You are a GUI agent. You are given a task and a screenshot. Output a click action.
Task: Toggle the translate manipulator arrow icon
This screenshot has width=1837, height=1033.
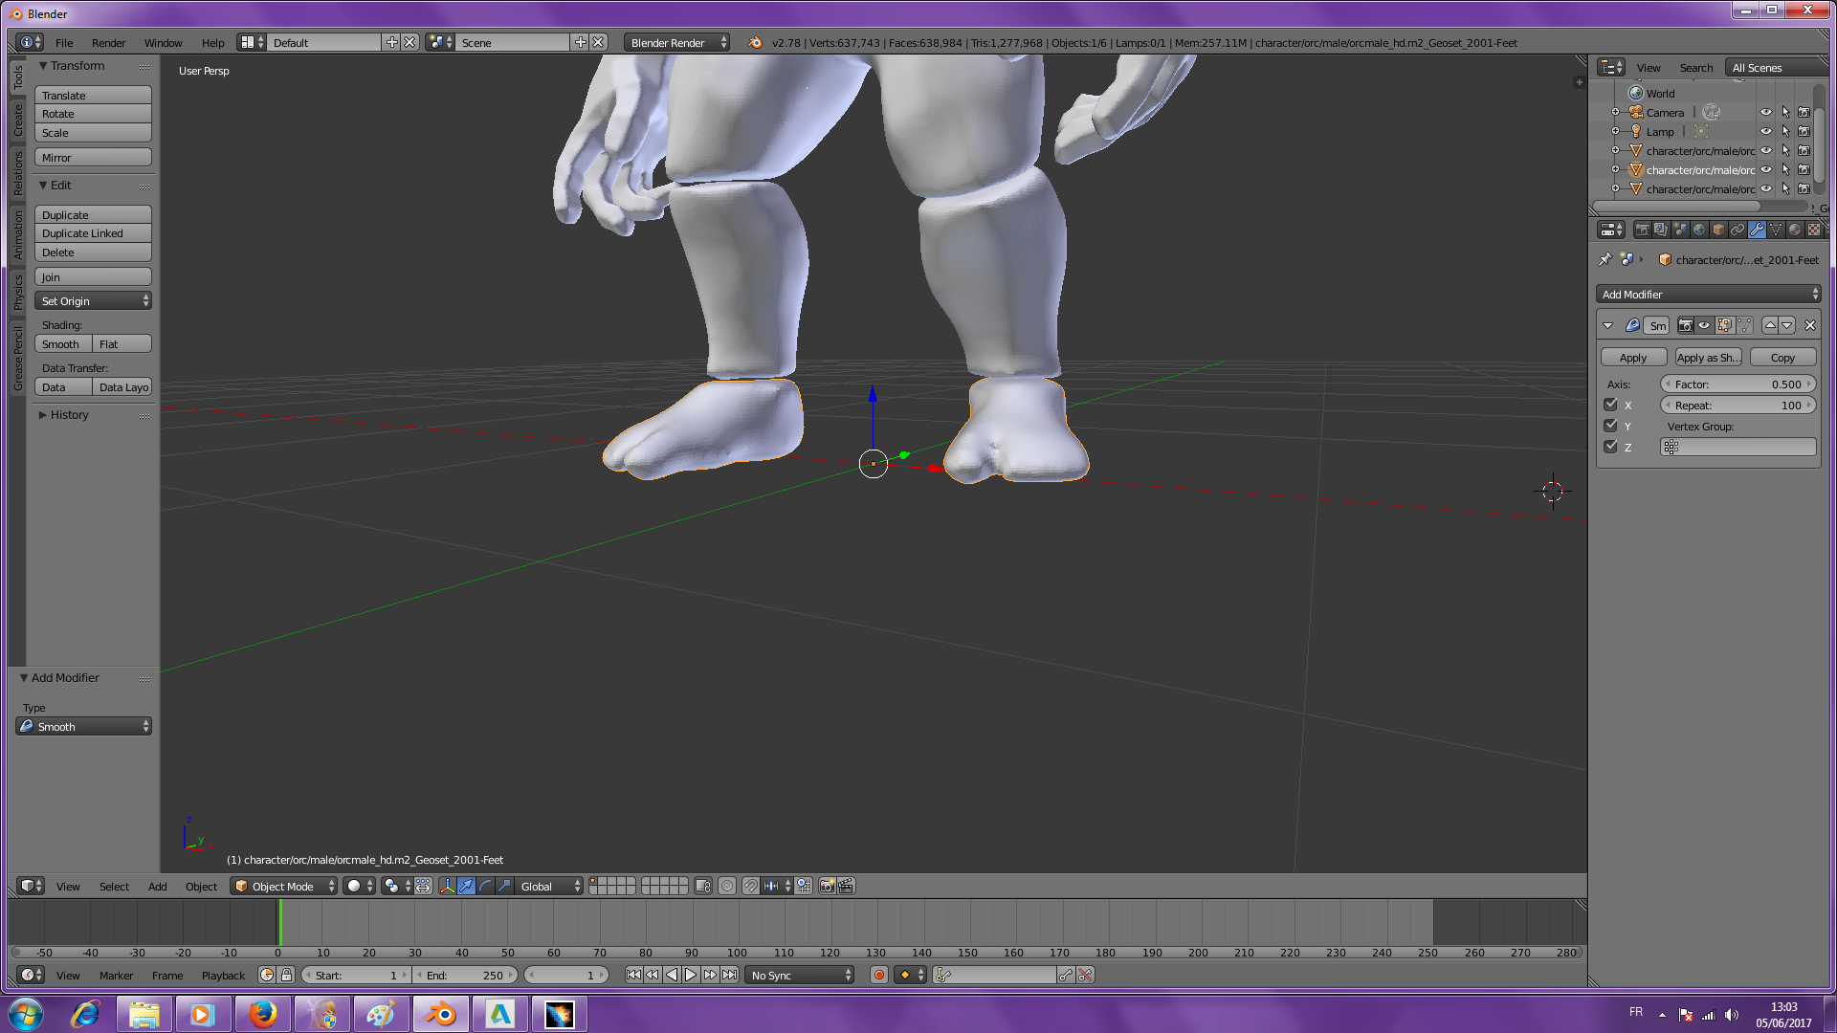(x=466, y=886)
